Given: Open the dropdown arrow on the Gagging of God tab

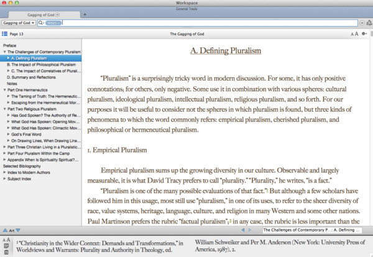Looking at the screenshot, I should (x=57, y=15).
